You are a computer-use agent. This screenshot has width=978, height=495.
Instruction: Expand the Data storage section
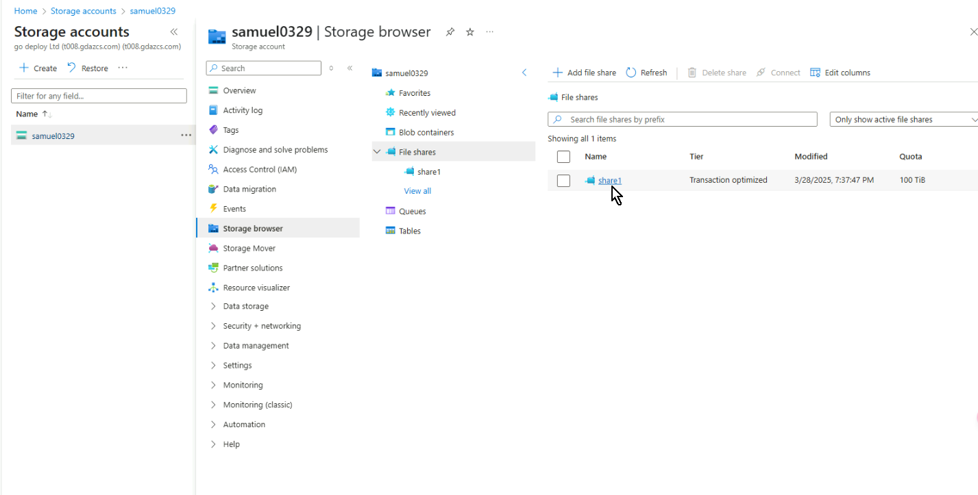[x=245, y=307]
